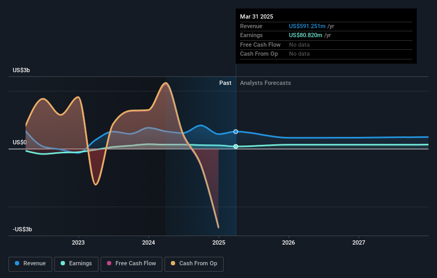Image resolution: width=437 pixels, height=278 pixels.
Task: Click the 2027 x-axis label
Action: click(x=359, y=243)
